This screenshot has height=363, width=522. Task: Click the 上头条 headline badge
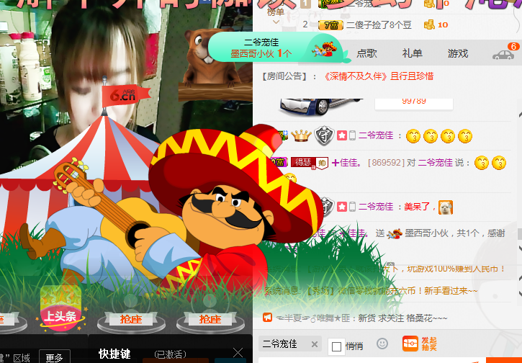[x=60, y=310]
